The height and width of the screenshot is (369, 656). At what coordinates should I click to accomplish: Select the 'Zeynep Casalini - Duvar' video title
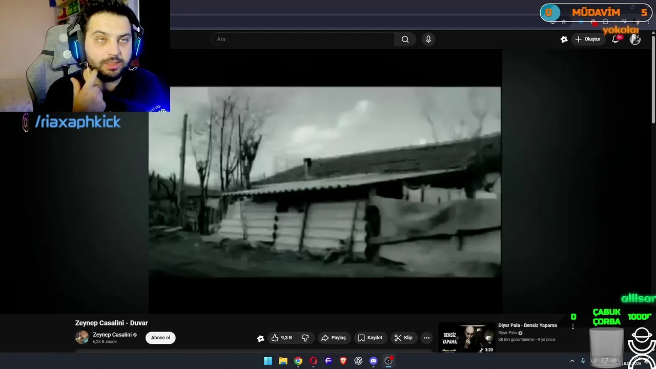pyautogui.click(x=111, y=323)
